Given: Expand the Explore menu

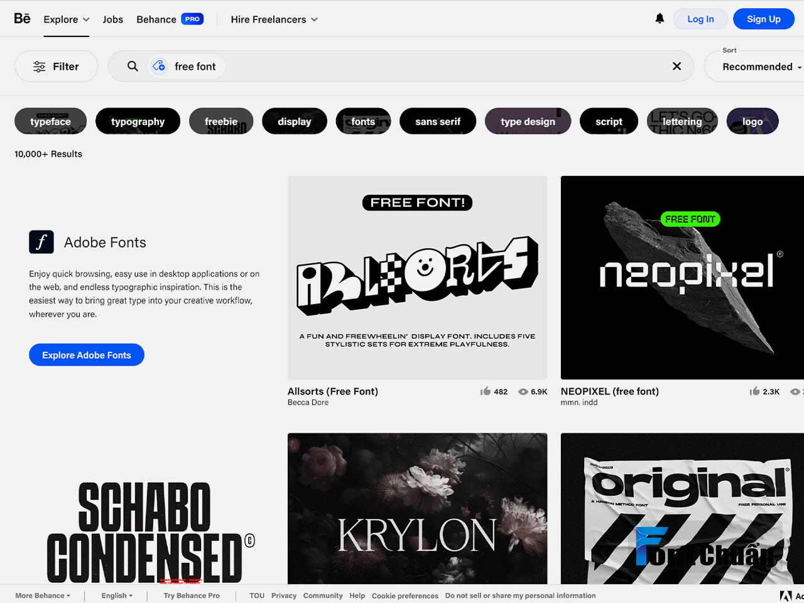Looking at the screenshot, I should pos(67,19).
